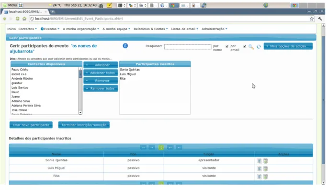Go to Início menu item
Image resolution: width=327 pixels, height=190 pixels.
pos(11,29)
